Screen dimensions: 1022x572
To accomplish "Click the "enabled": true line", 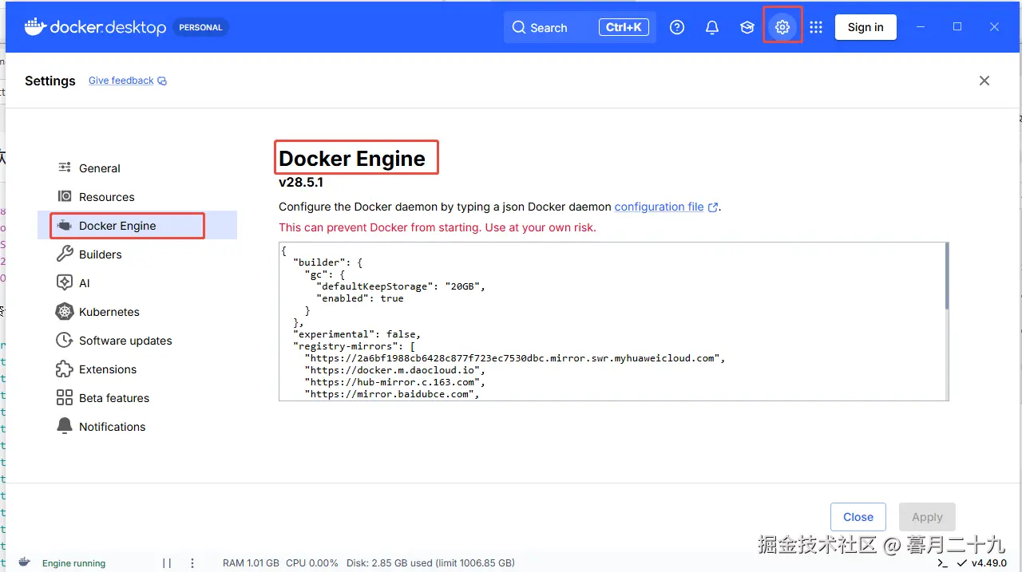I will coord(360,298).
